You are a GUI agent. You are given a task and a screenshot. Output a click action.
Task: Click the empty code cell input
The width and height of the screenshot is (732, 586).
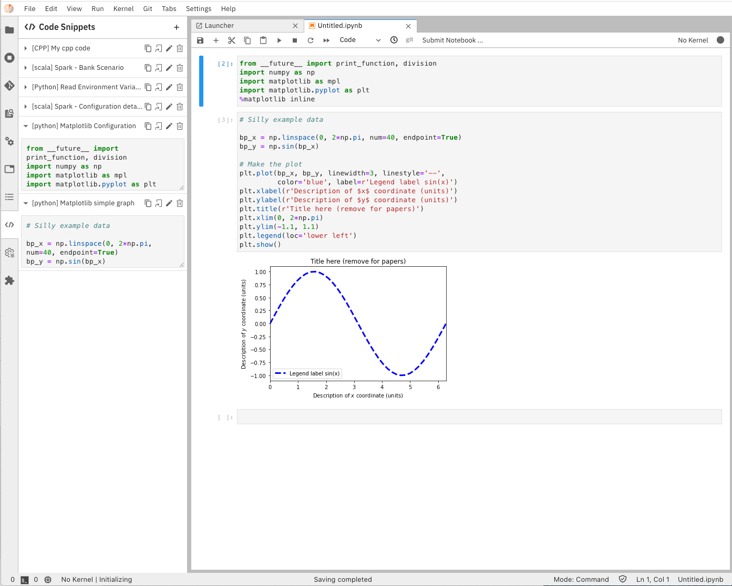479,417
